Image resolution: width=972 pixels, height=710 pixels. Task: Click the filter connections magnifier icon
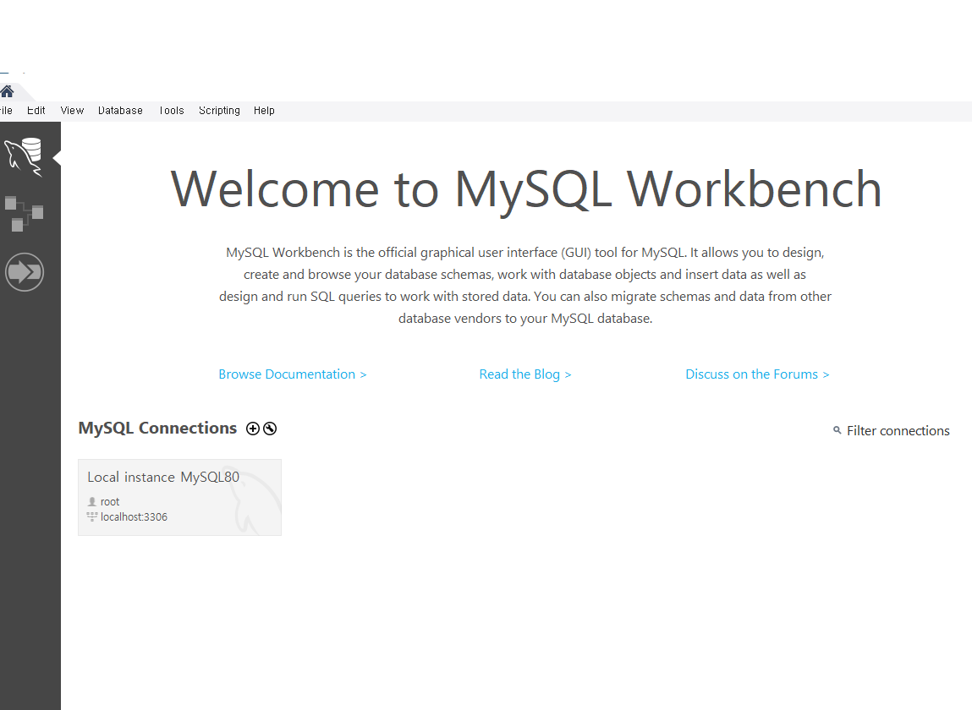[x=837, y=430]
